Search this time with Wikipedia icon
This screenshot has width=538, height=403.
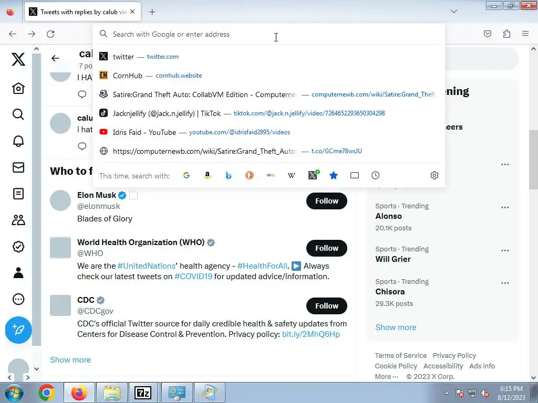click(292, 175)
